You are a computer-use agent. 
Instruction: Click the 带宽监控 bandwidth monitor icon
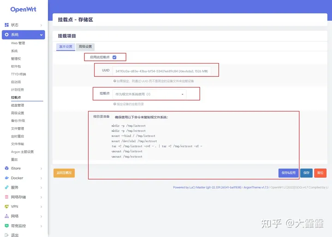click(6, 226)
